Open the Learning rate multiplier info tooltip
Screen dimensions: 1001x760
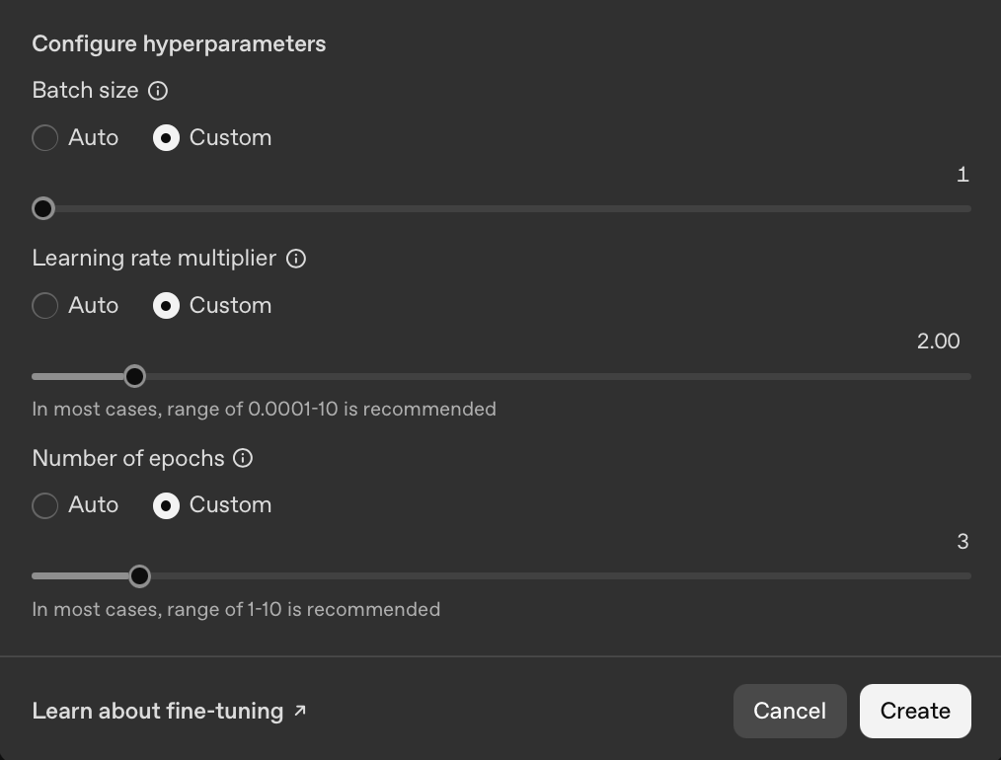296,258
